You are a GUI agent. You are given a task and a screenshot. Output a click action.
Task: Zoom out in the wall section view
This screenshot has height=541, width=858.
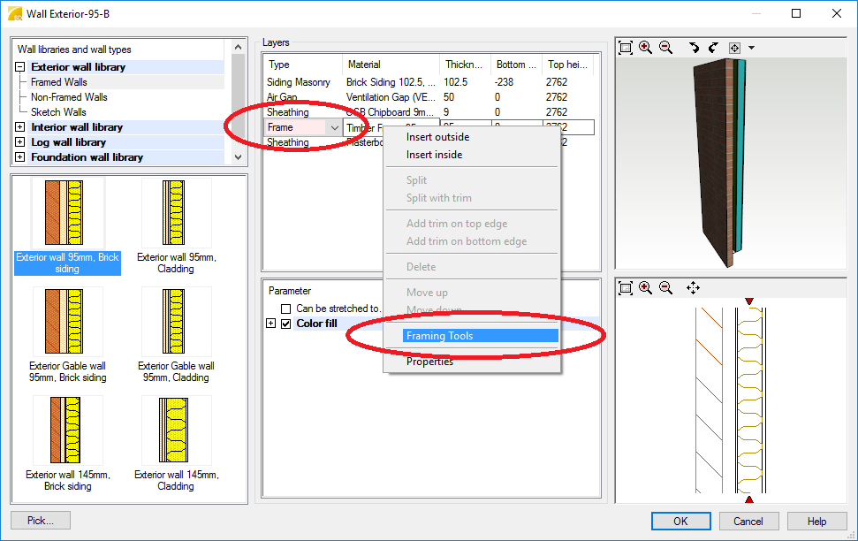[665, 288]
